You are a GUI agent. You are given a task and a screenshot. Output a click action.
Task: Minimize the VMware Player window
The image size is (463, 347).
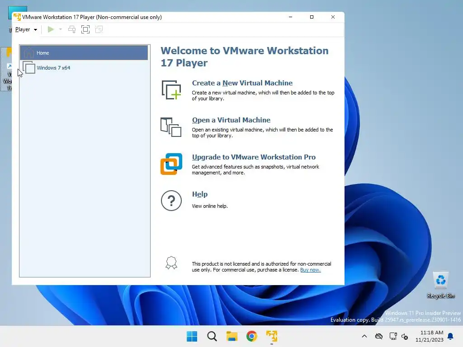(290, 17)
